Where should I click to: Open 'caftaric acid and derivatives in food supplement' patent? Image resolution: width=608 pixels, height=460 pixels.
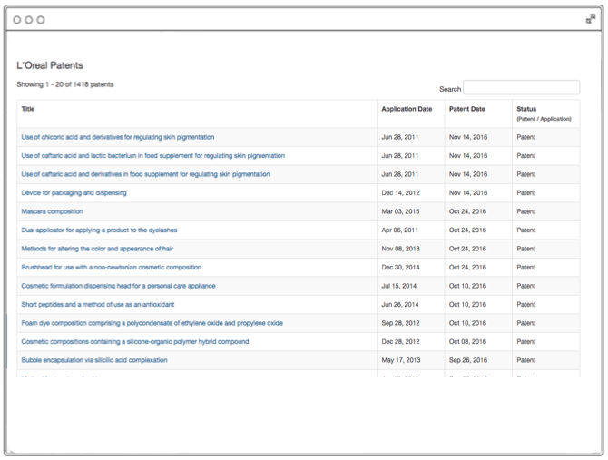(145, 174)
